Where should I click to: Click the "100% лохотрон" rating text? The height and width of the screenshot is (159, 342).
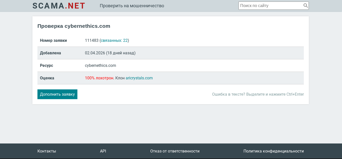[99, 78]
